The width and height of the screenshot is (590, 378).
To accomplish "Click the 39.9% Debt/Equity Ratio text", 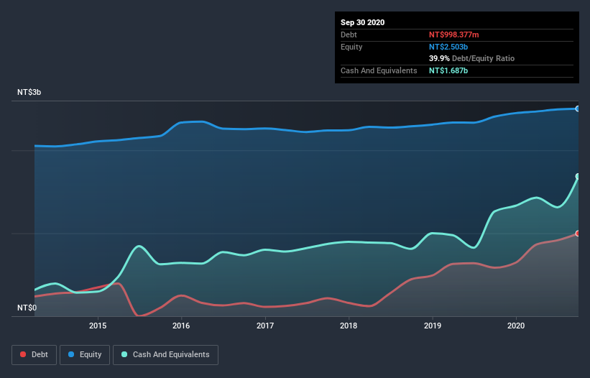I will coord(471,58).
